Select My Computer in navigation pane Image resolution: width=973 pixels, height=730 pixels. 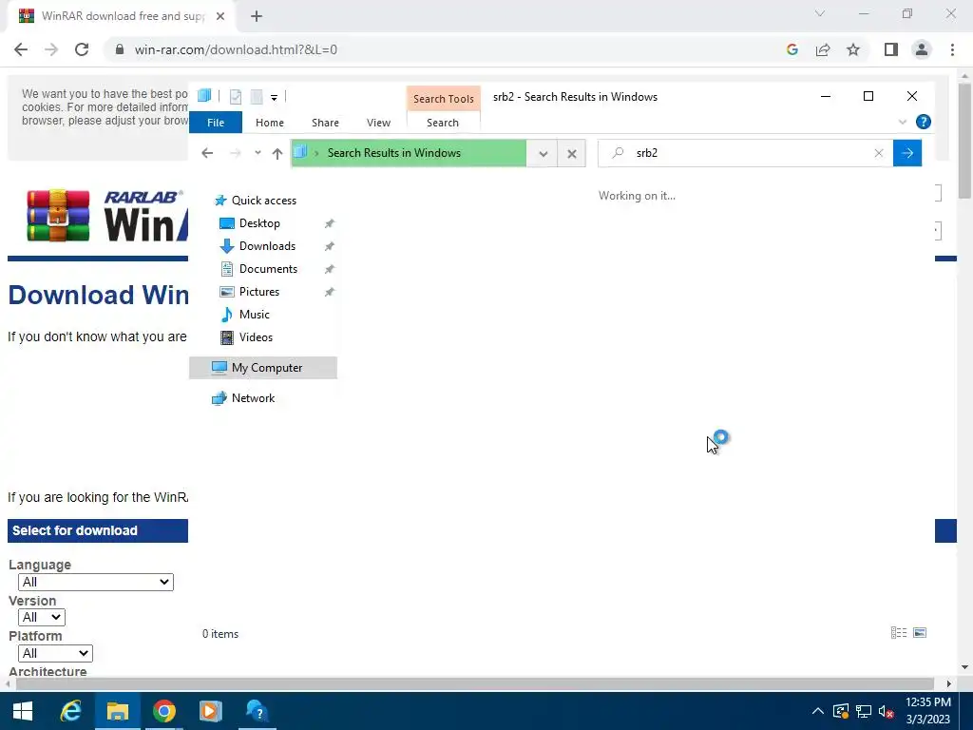[263, 368]
